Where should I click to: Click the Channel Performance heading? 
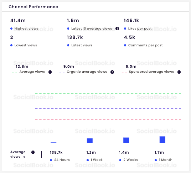(33, 7)
